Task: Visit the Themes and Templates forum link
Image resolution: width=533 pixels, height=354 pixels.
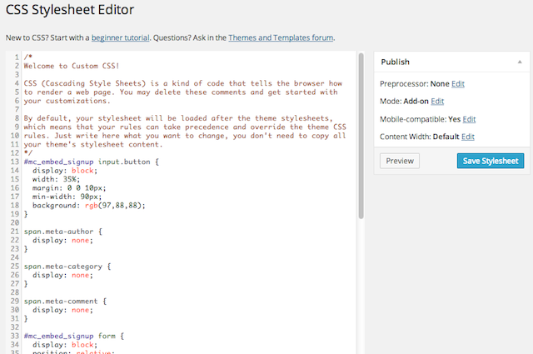Action: 281,37
